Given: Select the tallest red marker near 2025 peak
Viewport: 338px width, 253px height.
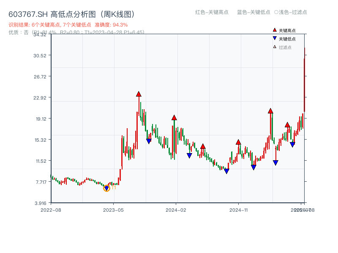Looking at the screenshot, I should 270,111.
